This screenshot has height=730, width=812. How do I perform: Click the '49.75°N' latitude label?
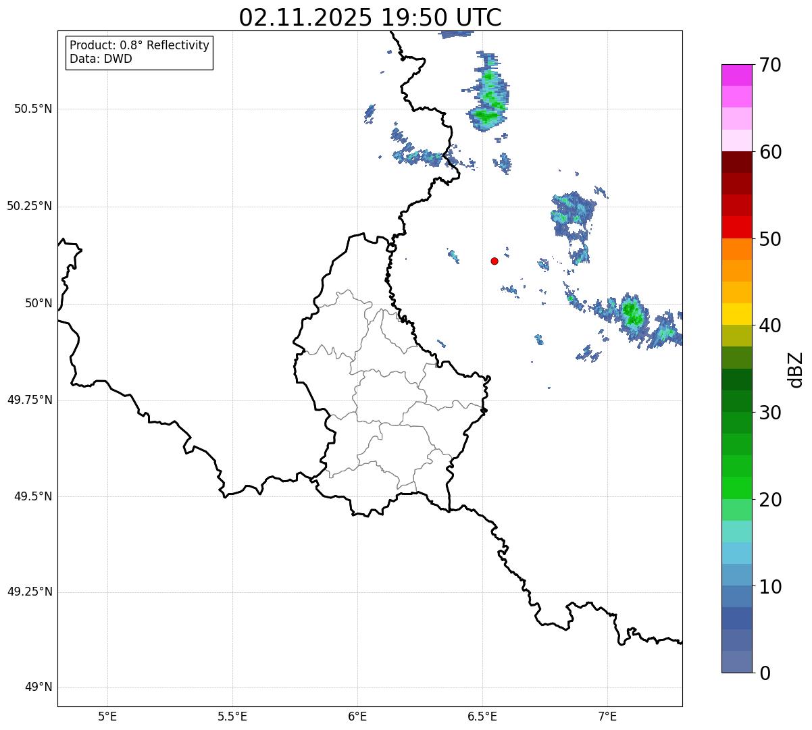point(30,400)
